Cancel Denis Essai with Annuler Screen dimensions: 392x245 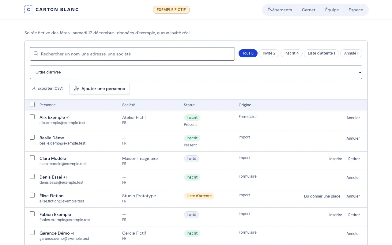(353, 178)
